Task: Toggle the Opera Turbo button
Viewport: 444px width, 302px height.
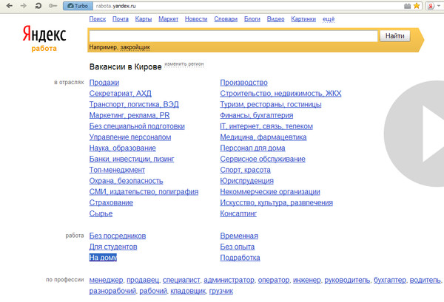Action: click(78, 6)
